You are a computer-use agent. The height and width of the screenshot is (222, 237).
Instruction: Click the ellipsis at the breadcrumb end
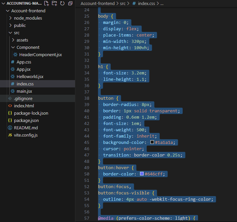click(x=162, y=3)
